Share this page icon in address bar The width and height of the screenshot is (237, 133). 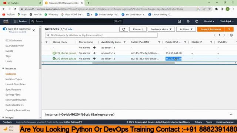[x=204, y=9]
